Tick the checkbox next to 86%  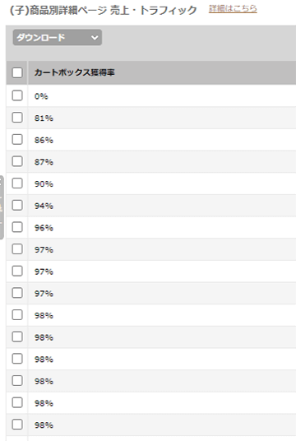tap(17, 140)
